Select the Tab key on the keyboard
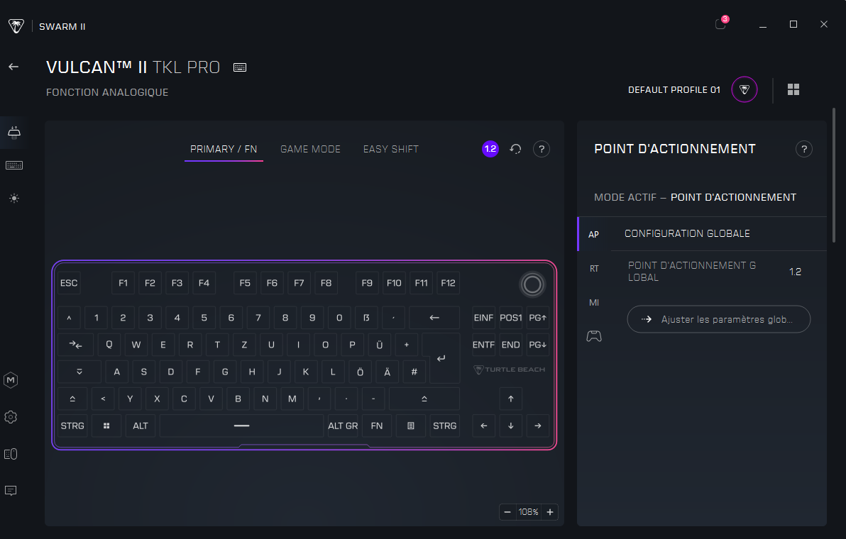846x539 pixels. click(75, 345)
